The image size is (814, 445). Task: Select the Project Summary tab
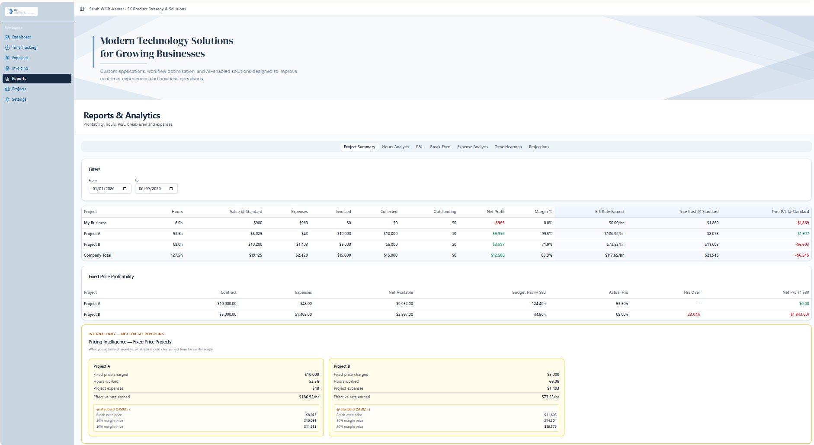359,147
